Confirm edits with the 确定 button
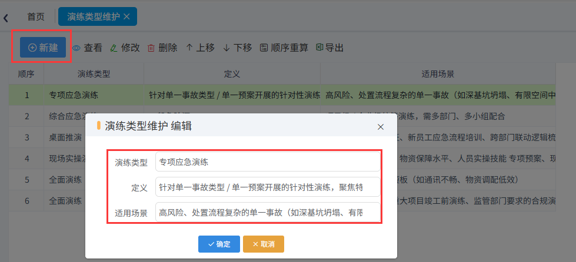The width and height of the screenshot is (576, 262). 219,244
